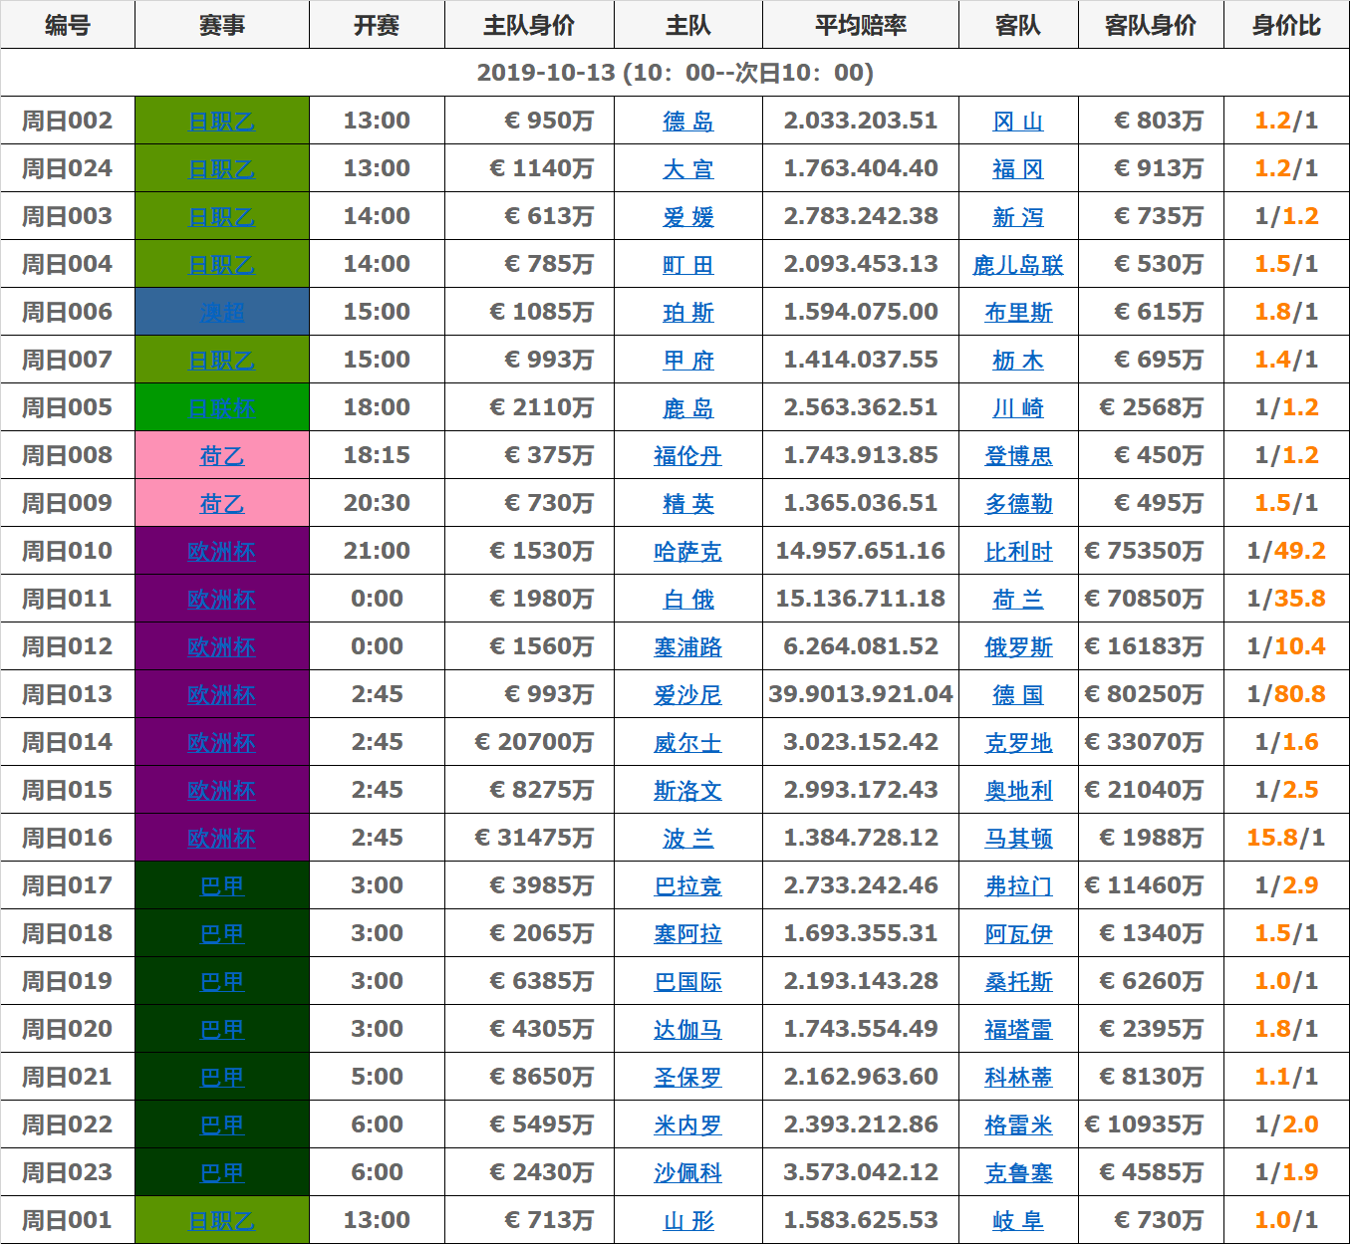Viewport: 1350px width, 1244px height.
Task: Select odds 39.9013.921.04 in row 周日013
Action: point(861,694)
